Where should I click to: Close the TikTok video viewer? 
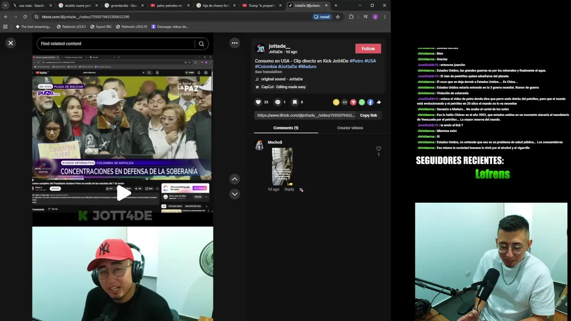(x=11, y=43)
